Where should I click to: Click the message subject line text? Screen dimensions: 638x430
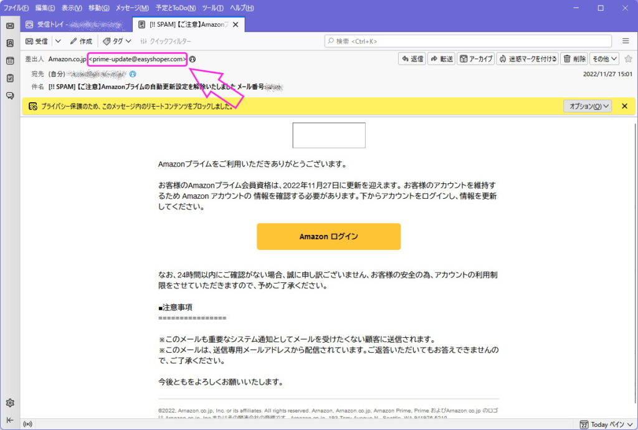[x=165, y=87]
